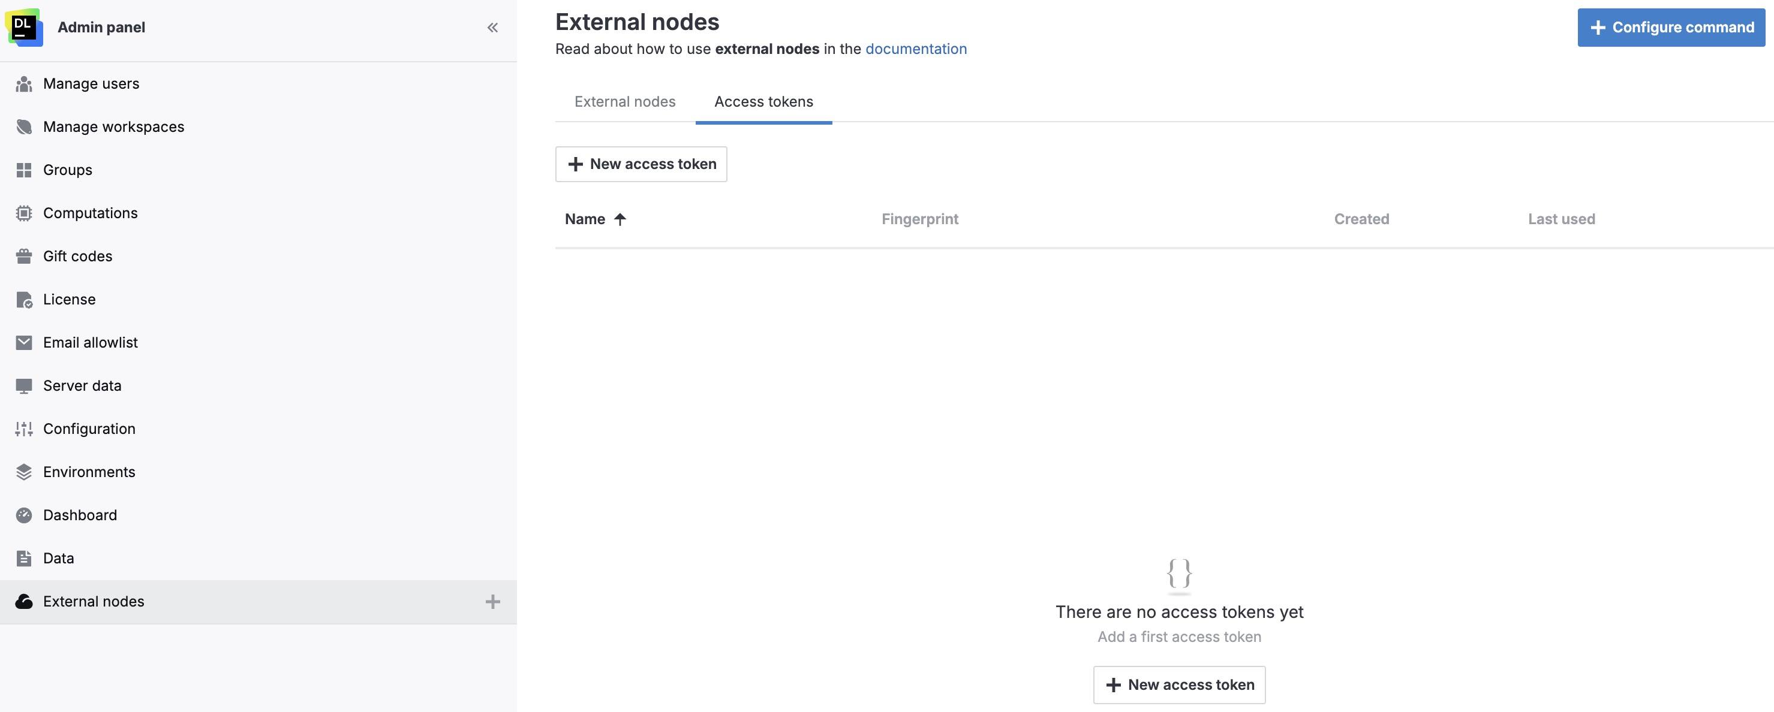1774x712 pixels.
Task: Switch to the External nodes tab
Action: tap(625, 101)
